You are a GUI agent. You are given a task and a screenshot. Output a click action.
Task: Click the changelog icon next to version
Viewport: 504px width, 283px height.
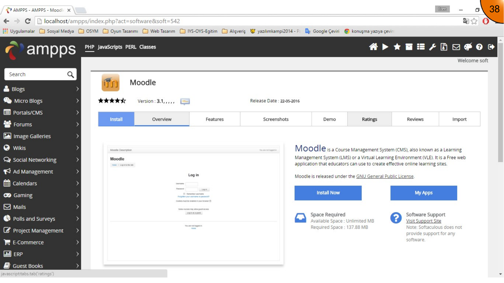coord(185,101)
